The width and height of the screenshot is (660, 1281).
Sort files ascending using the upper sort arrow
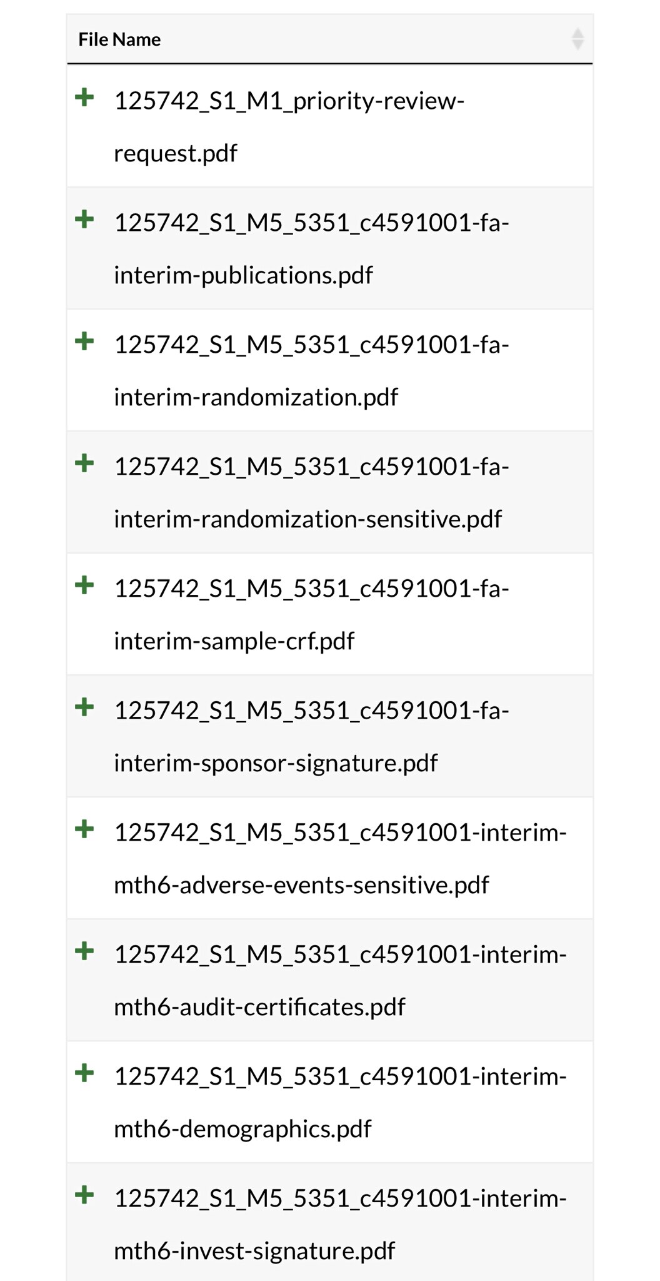pos(578,34)
